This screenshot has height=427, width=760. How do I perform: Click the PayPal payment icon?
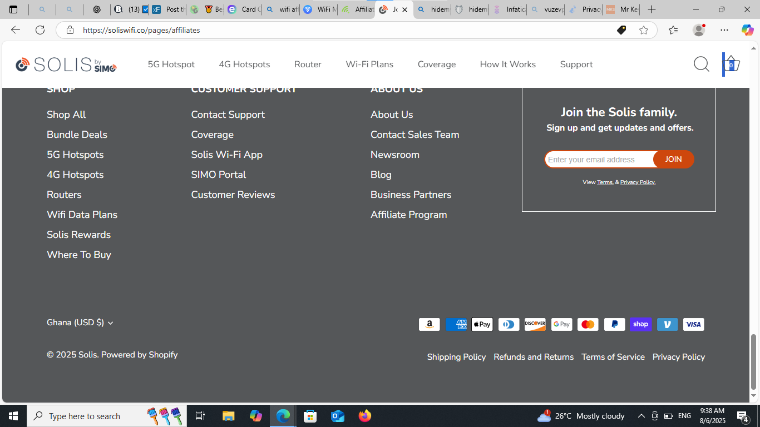(x=614, y=324)
